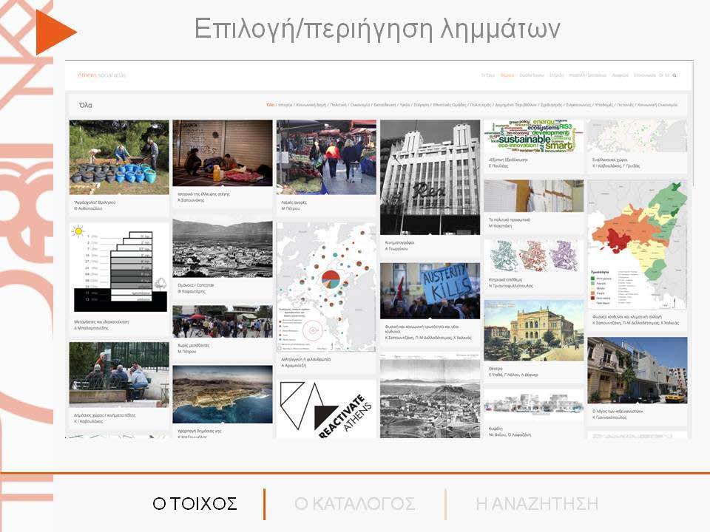Click the Λαϊκές αγορές entry title
This screenshot has height=532, width=710.
coord(294,202)
